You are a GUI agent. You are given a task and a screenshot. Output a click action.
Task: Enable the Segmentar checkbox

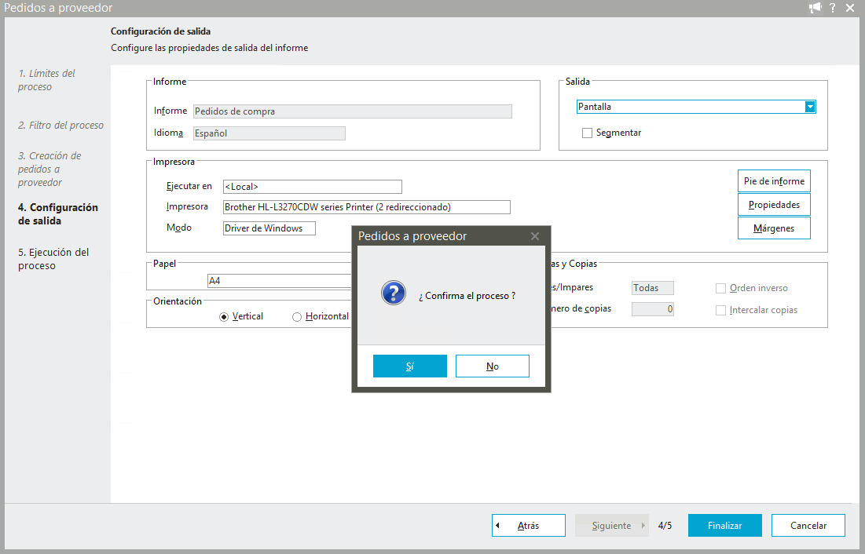coord(587,133)
